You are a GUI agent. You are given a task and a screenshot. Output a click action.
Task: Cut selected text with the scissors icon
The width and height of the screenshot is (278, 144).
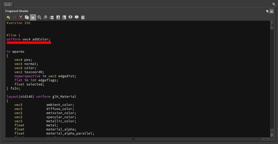click(x=21, y=17)
